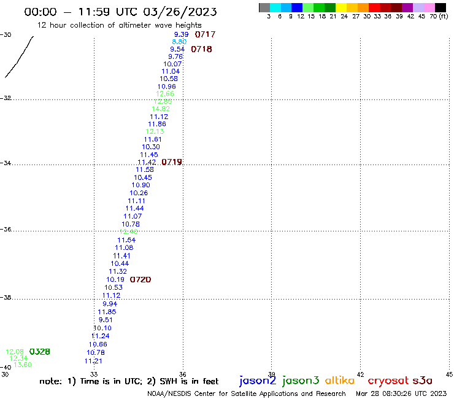
Task: Click the 11.11 wave height
Action: click(x=136, y=201)
